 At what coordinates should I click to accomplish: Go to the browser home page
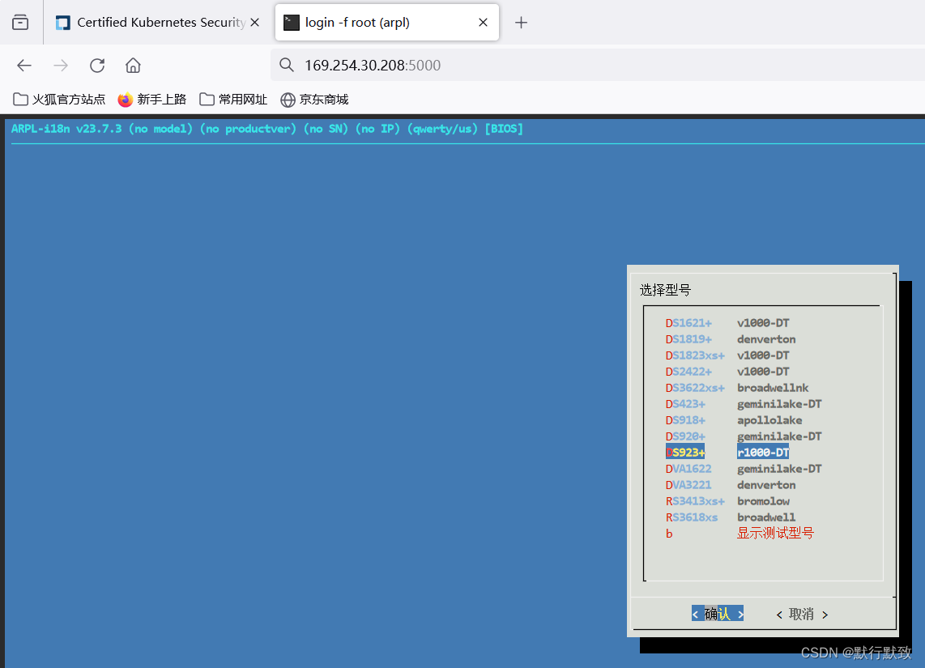(134, 66)
